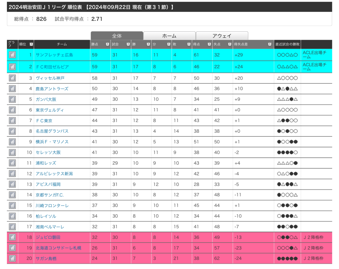Click the sort arrow on 失点 header
Screen dimensions: 339x269
coord(229,44)
